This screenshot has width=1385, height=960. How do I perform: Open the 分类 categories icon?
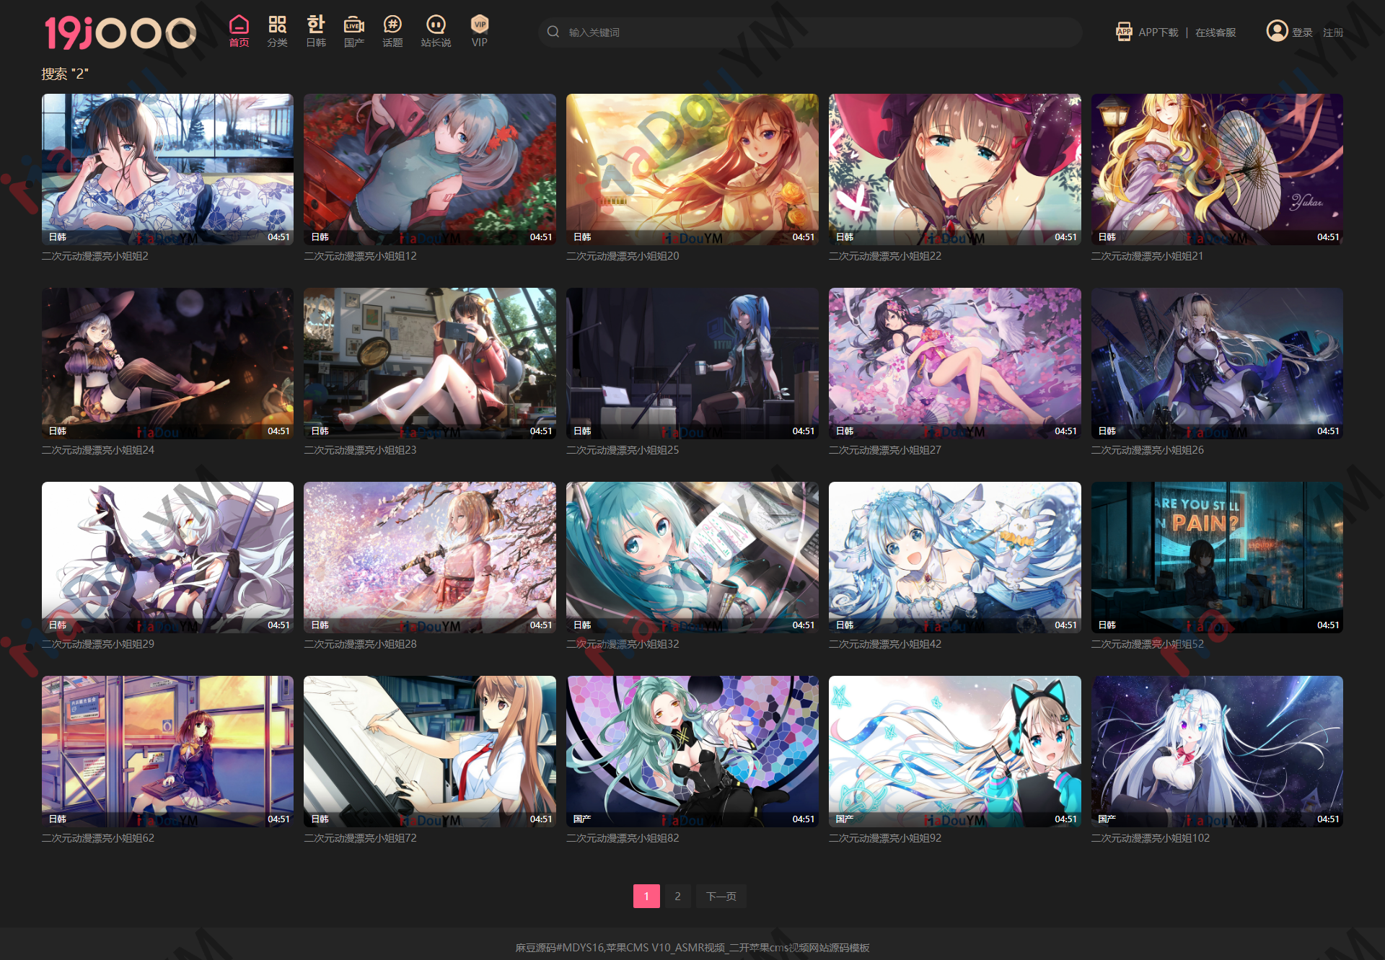click(277, 25)
